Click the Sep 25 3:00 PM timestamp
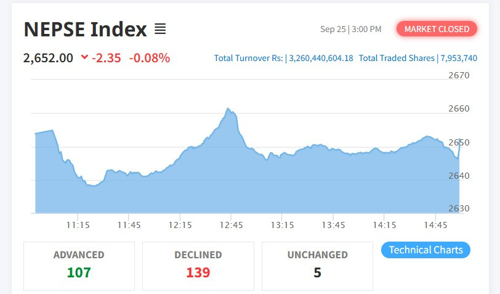Viewport: 500px width, 294px height. [x=350, y=29]
